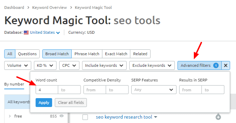Click the 855 count in 'free' row
This screenshot has width=236, height=123.
pos(53,116)
